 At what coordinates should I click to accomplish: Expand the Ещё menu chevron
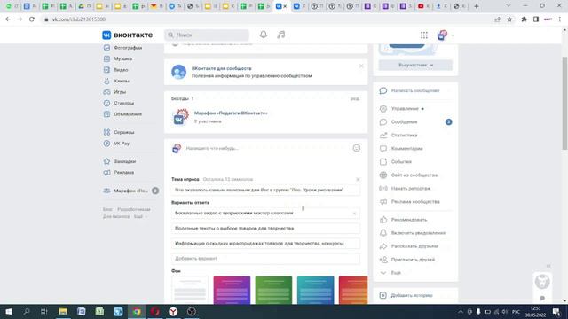pyautogui.click(x=383, y=273)
